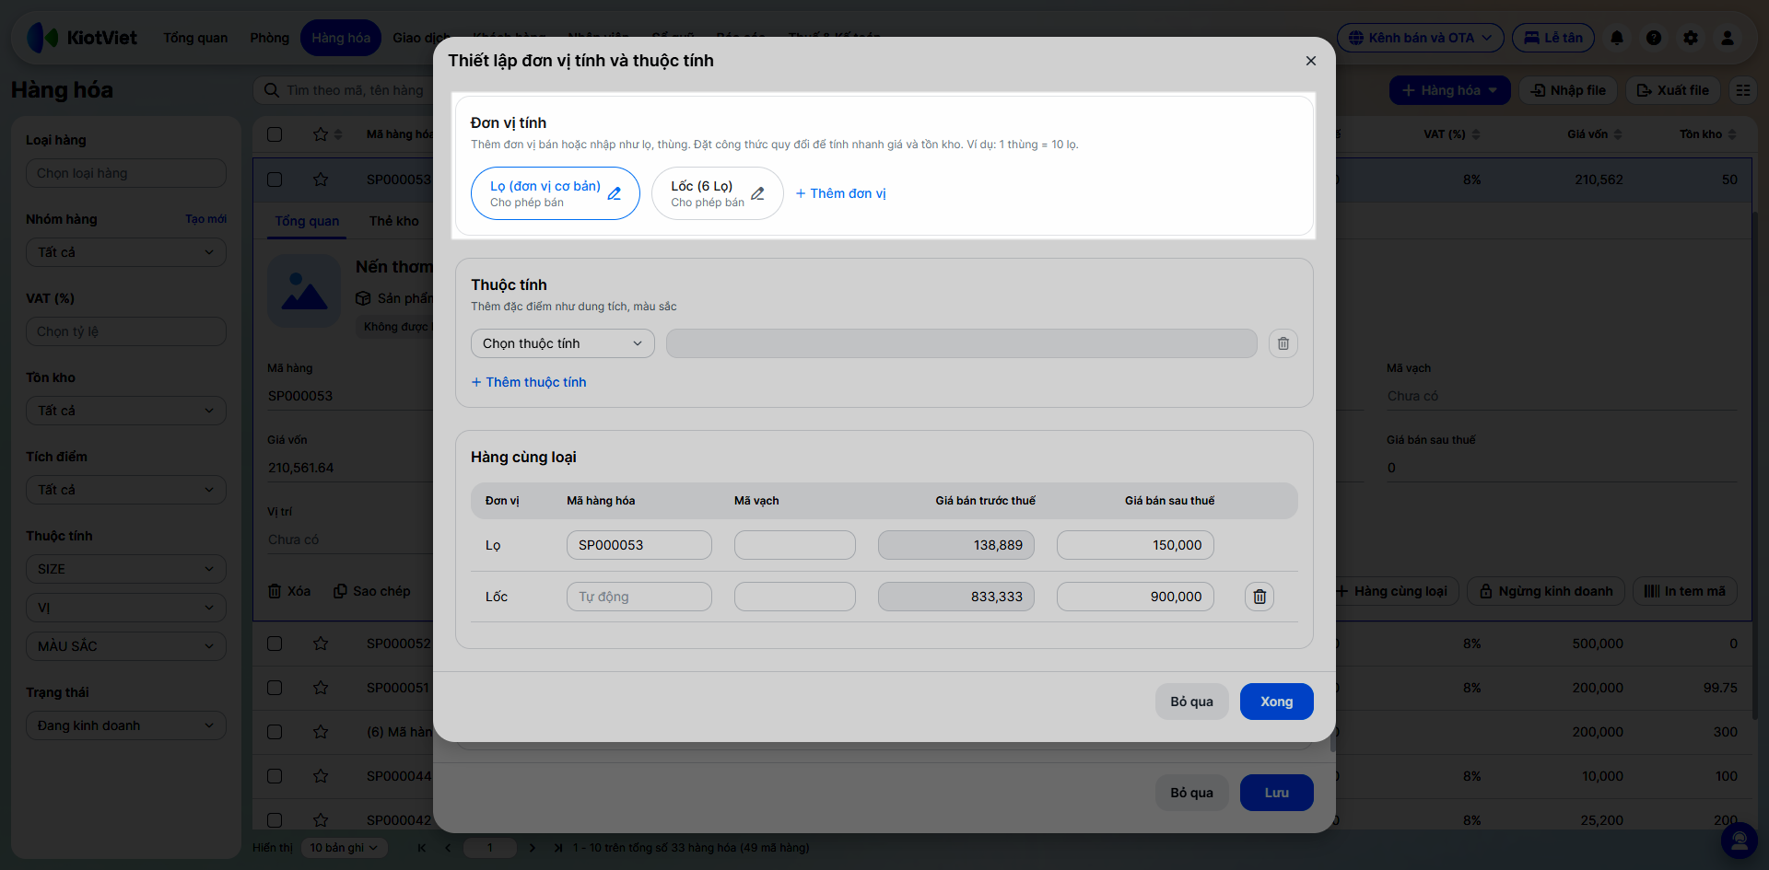1769x870 pixels.
Task: Star the SP000051 product row
Action: point(321,688)
